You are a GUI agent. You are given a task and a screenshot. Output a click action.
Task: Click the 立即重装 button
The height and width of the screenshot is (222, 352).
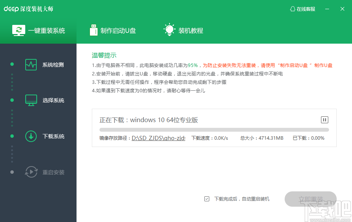pyautogui.click(x=311, y=199)
